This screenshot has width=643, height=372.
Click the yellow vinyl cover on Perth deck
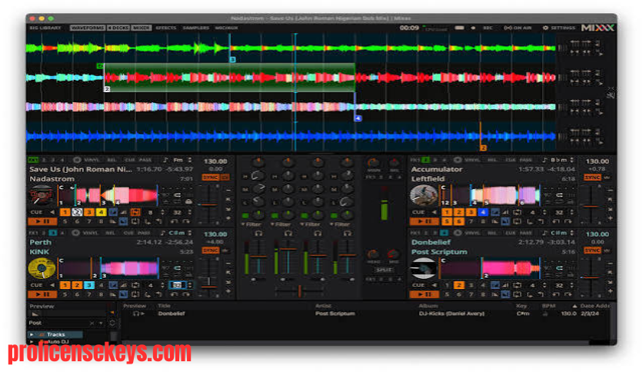42,268
